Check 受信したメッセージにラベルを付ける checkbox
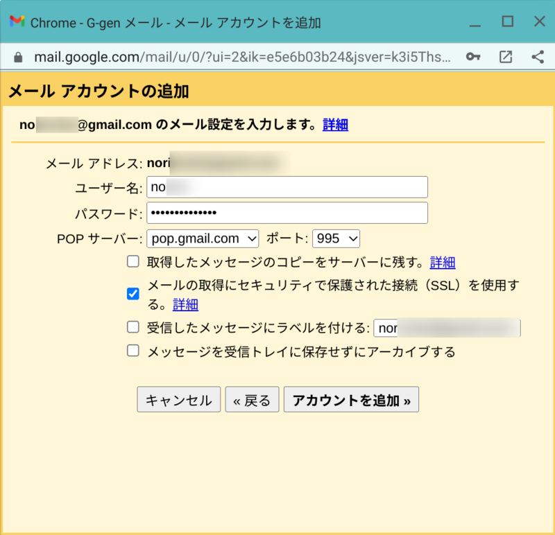This screenshot has height=535, width=555. tap(133, 327)
